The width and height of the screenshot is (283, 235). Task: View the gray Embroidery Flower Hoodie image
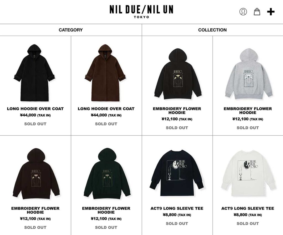coord(248,74)
